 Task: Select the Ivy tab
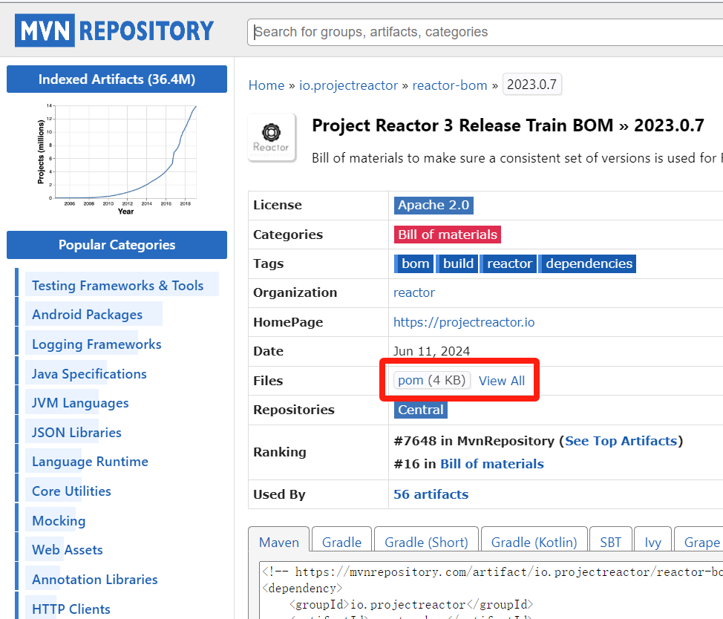click(652, 542)
